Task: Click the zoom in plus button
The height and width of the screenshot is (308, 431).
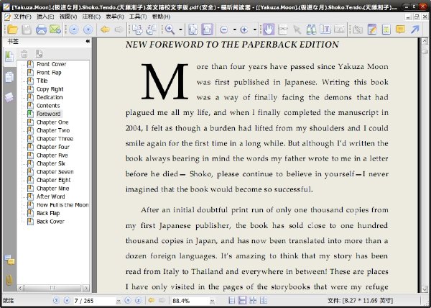Action: [x=244, y=30]
